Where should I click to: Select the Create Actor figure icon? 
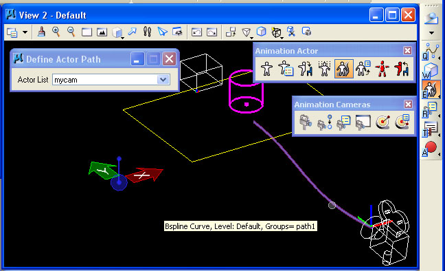pyautogui.click(x=266, y=69)
